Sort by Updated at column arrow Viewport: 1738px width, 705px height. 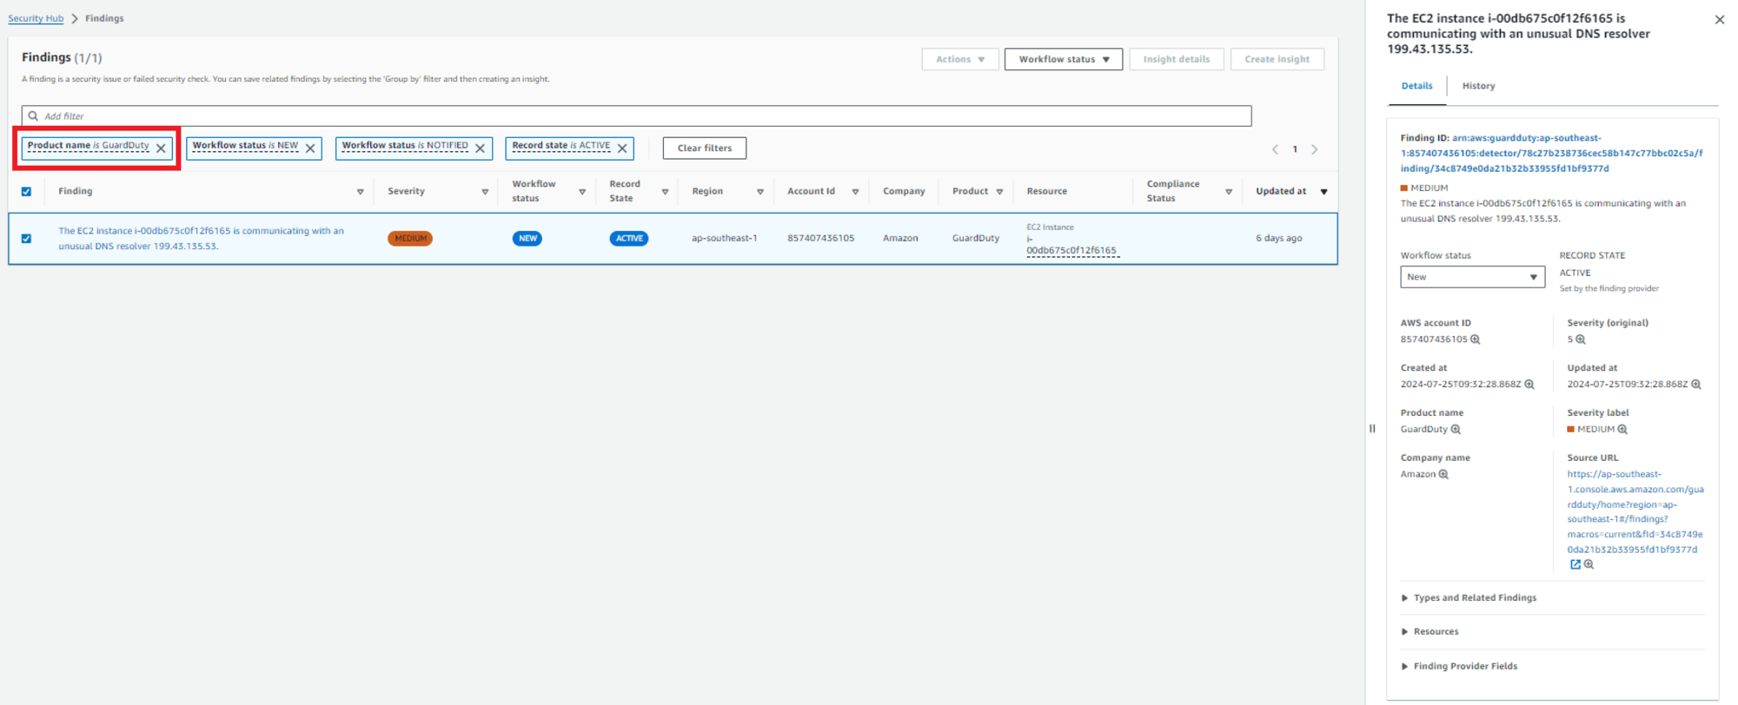tap(1323, 192)
